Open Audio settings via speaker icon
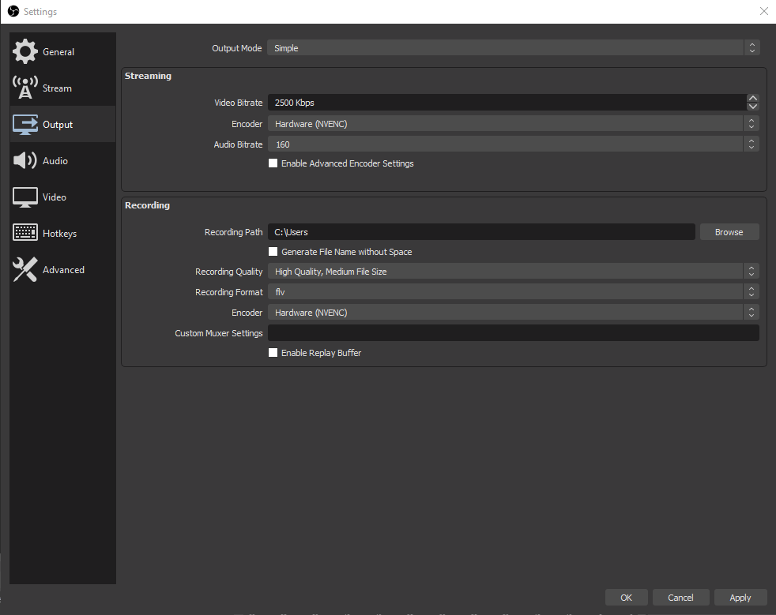 click(x=25, y=161)
